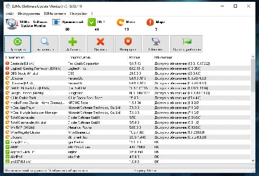Sort by the Приложение column header
259x176 pixels.
pyautogui.click(x=35, y=58)
